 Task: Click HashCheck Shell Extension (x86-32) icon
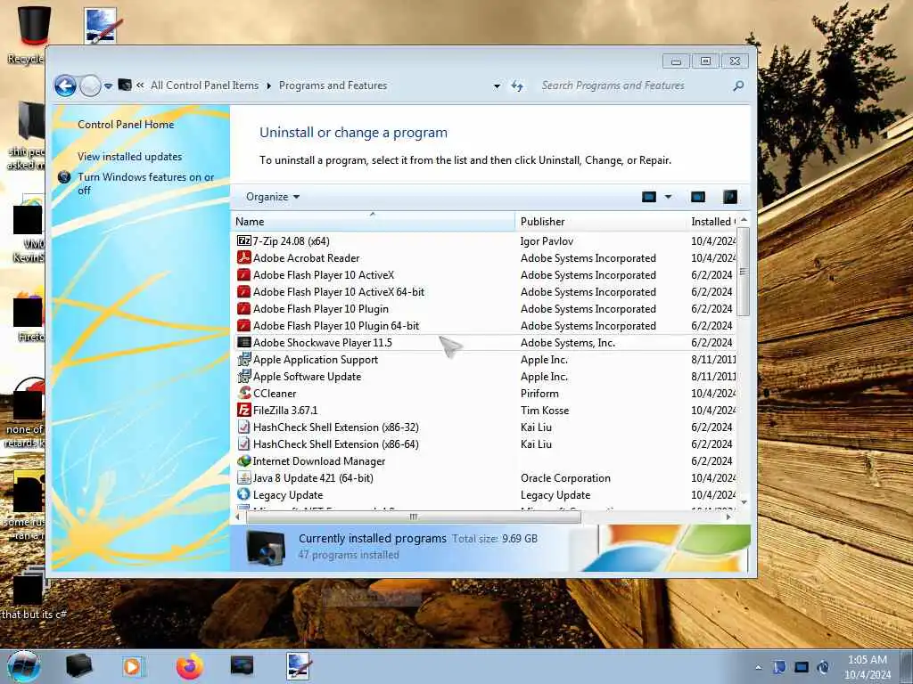pos(244,427)
